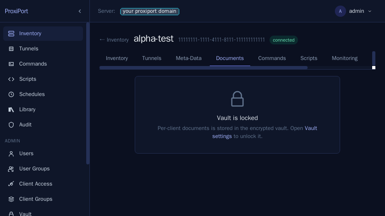Viewport: 385px width, 216px height.
Task: Select the Documents tab
Action: [230, 58]
